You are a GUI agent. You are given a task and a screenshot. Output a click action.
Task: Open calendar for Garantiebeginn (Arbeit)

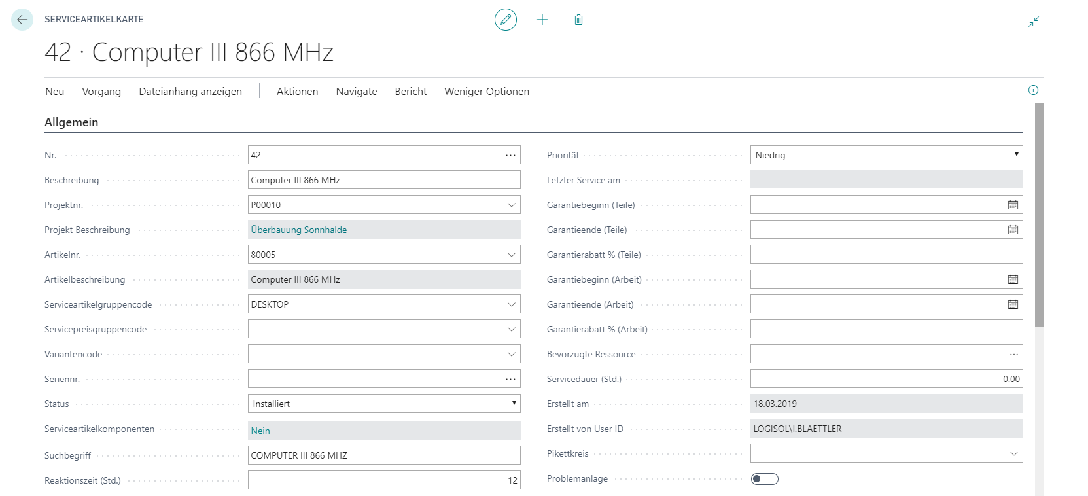click(1013, 279)
